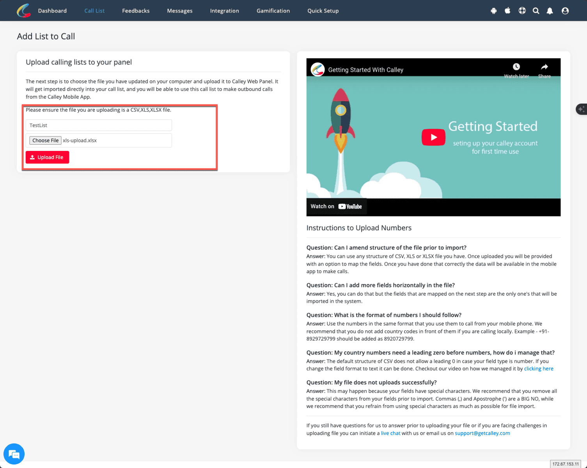
Task: Open the notifications bell
Action: pyautogui.click(x=550, y=11)
